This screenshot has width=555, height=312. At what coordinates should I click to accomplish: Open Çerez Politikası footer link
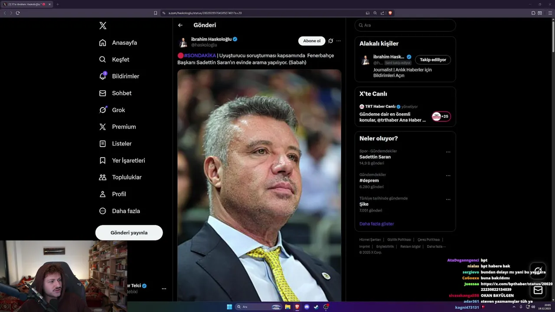429,240
